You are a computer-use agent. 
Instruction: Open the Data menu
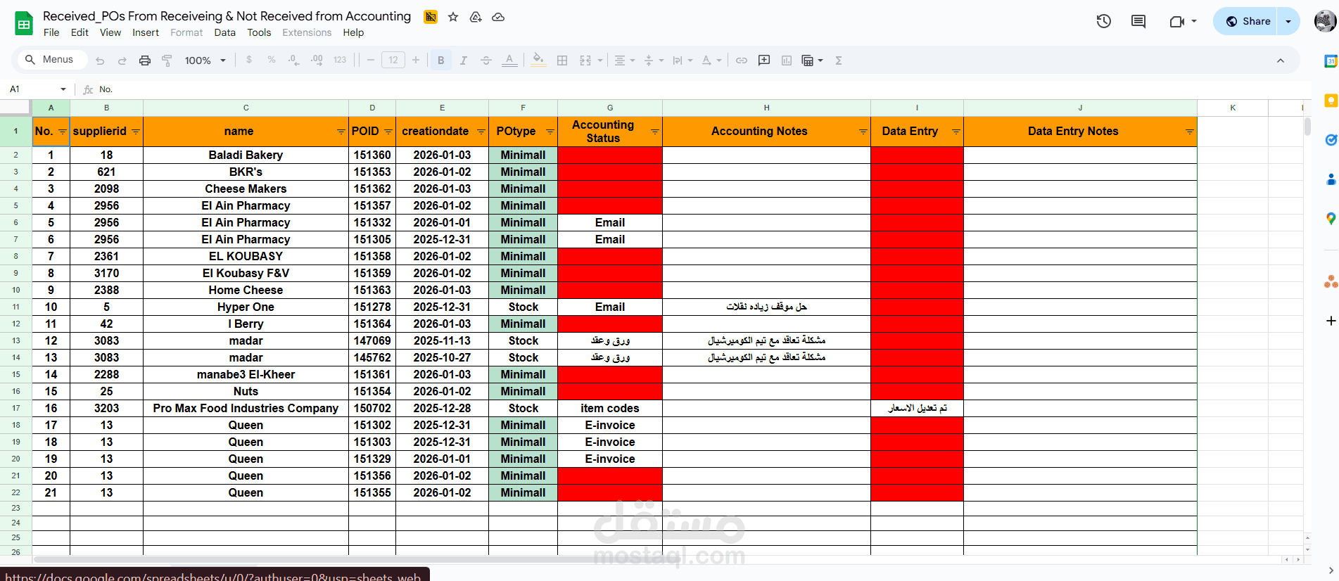pos(225,32)
